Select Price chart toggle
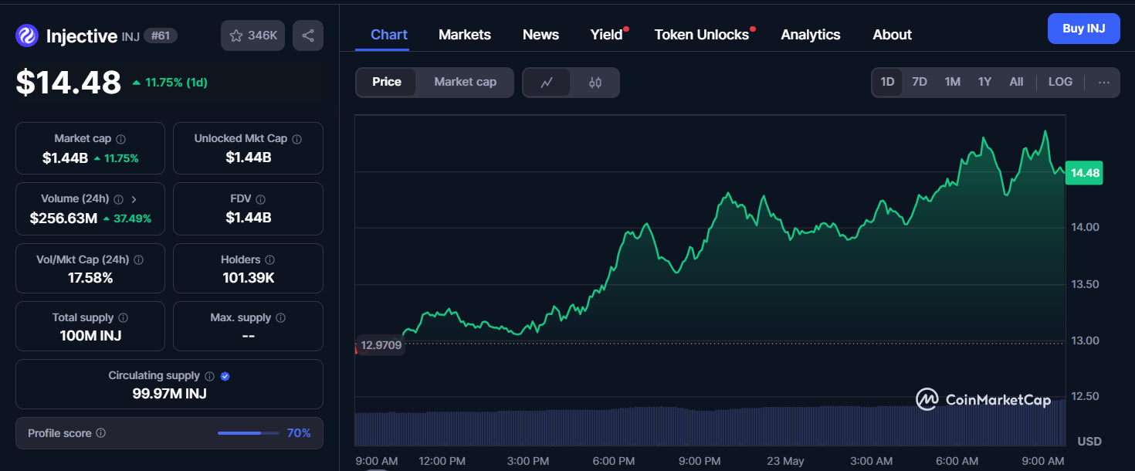The image size is (1135, 471). coord(387,82)
